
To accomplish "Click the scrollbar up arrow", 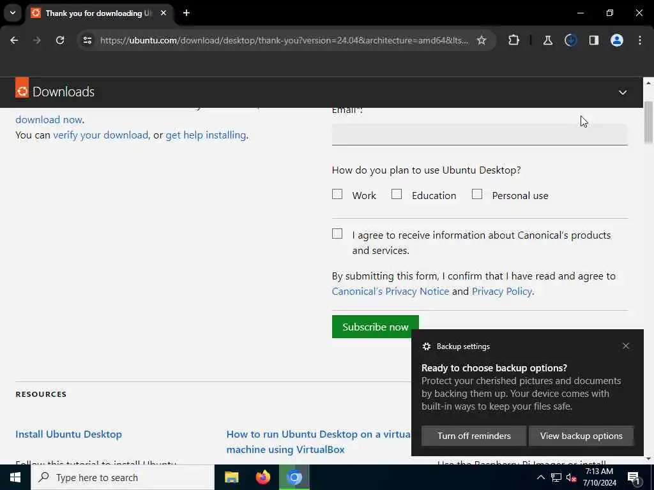I will pyautogui.click(x=648, y=83).
